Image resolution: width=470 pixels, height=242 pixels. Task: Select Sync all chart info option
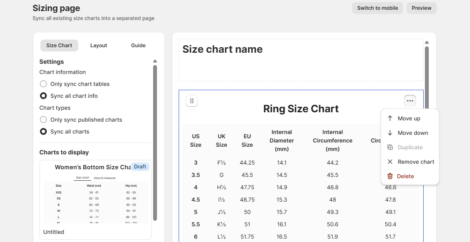43,96
